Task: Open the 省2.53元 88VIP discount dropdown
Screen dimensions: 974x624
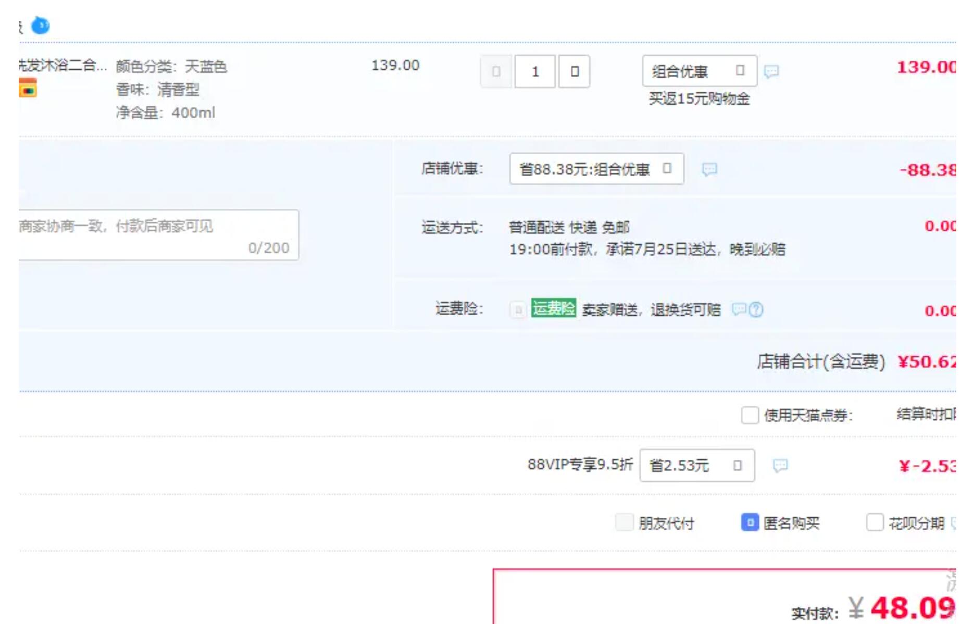Action: click(697, 465)
